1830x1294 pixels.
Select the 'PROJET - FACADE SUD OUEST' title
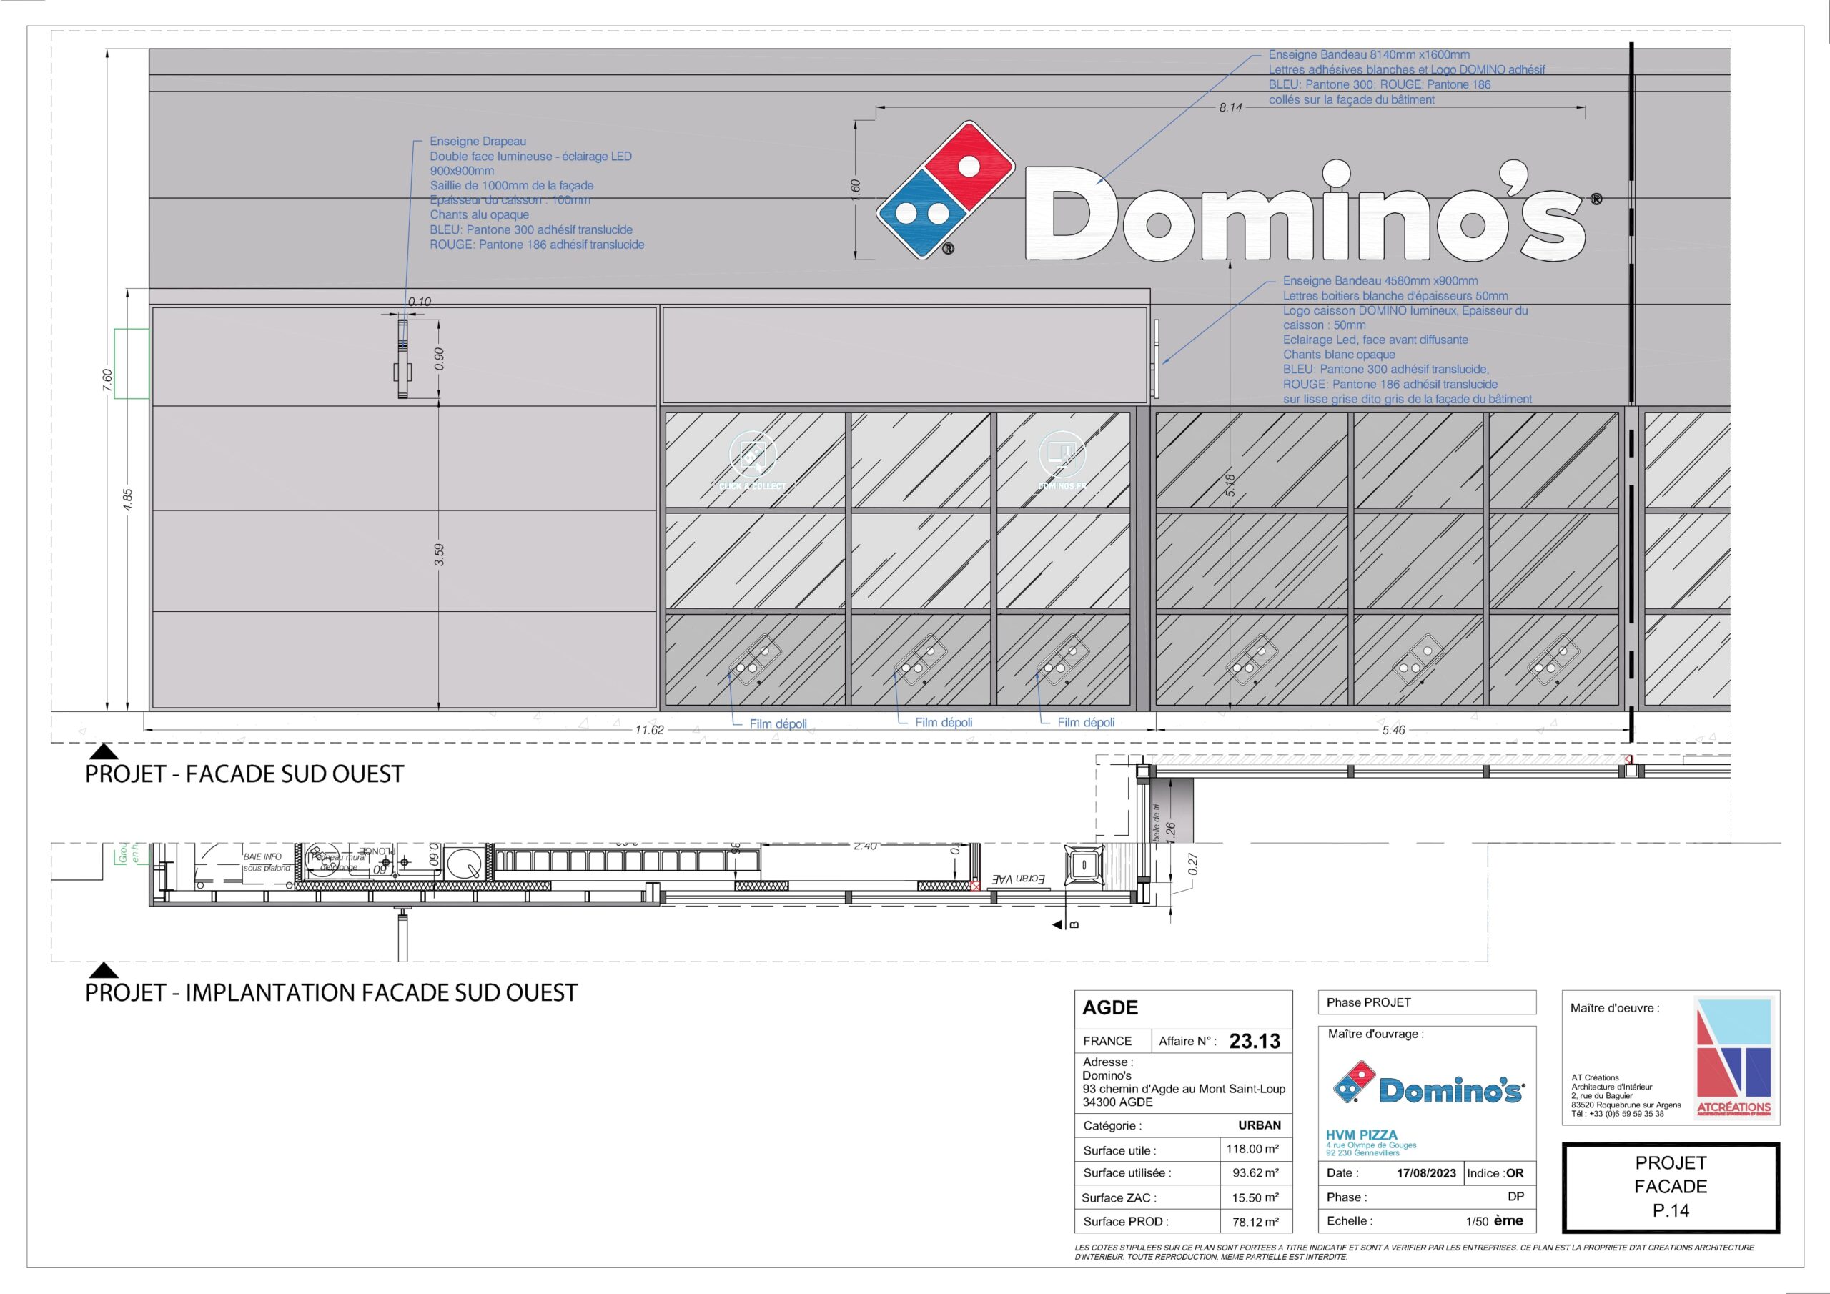[244, 774]
